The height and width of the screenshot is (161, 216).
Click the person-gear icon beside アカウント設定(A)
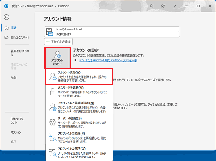53,77
